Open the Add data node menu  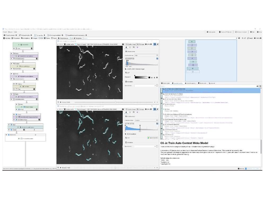coord(7,38)
